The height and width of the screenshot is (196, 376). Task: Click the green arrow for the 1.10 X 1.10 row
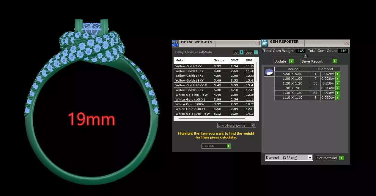click(x=338, y=98)
